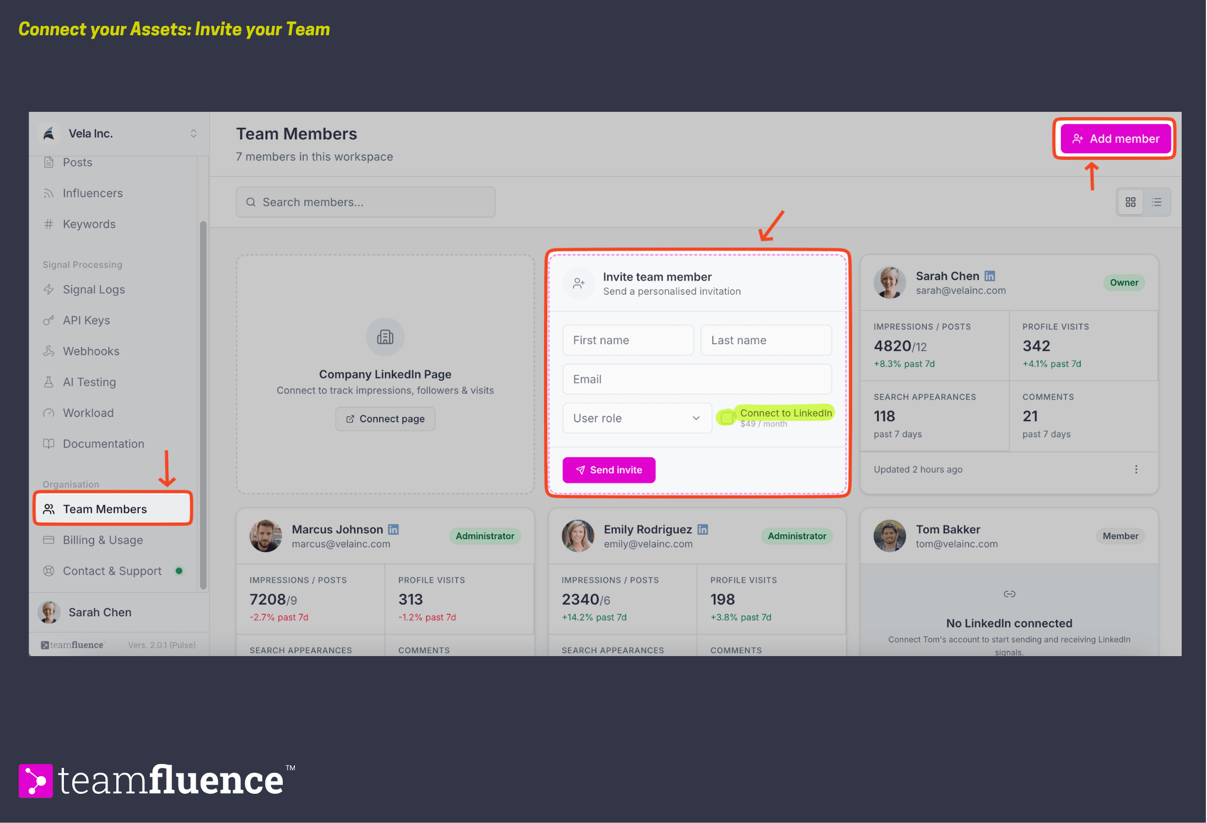The width and height of the screenshot is (1207, 823).
Task: Click the Signal Logs lightning icon
Action: [49, 290]
